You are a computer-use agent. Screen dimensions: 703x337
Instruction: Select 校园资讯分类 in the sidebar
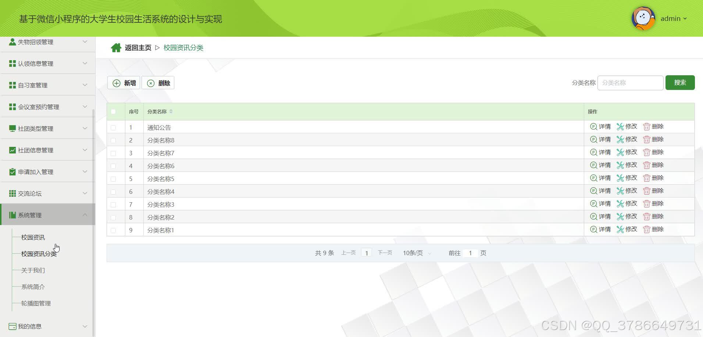[x=39, y=254]
